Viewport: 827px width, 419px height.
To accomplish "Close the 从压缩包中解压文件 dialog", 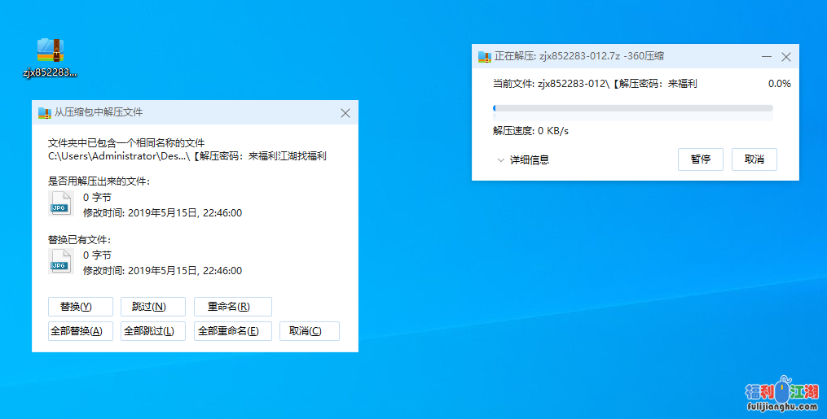I will click(x=345, y=113).
